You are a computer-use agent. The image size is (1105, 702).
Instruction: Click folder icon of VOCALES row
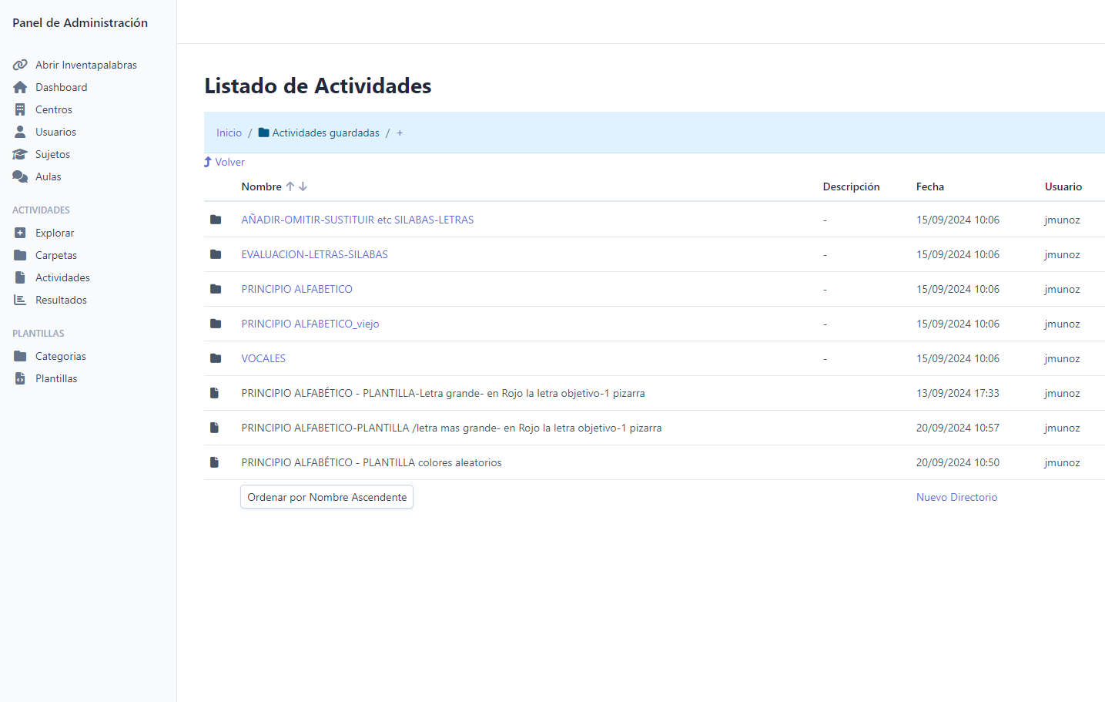coord(216,358)
